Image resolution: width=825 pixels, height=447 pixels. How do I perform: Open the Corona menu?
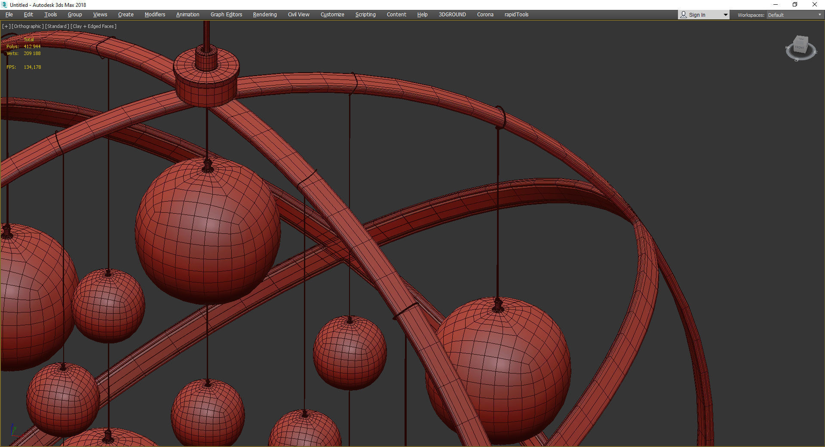tap(485, 15)
